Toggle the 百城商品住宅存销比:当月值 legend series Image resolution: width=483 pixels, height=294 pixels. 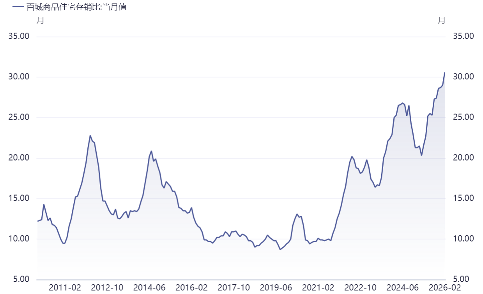(x=69, y=7)
